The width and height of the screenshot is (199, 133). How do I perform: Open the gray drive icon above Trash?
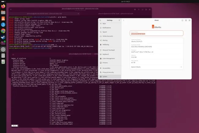pos(3,56)
